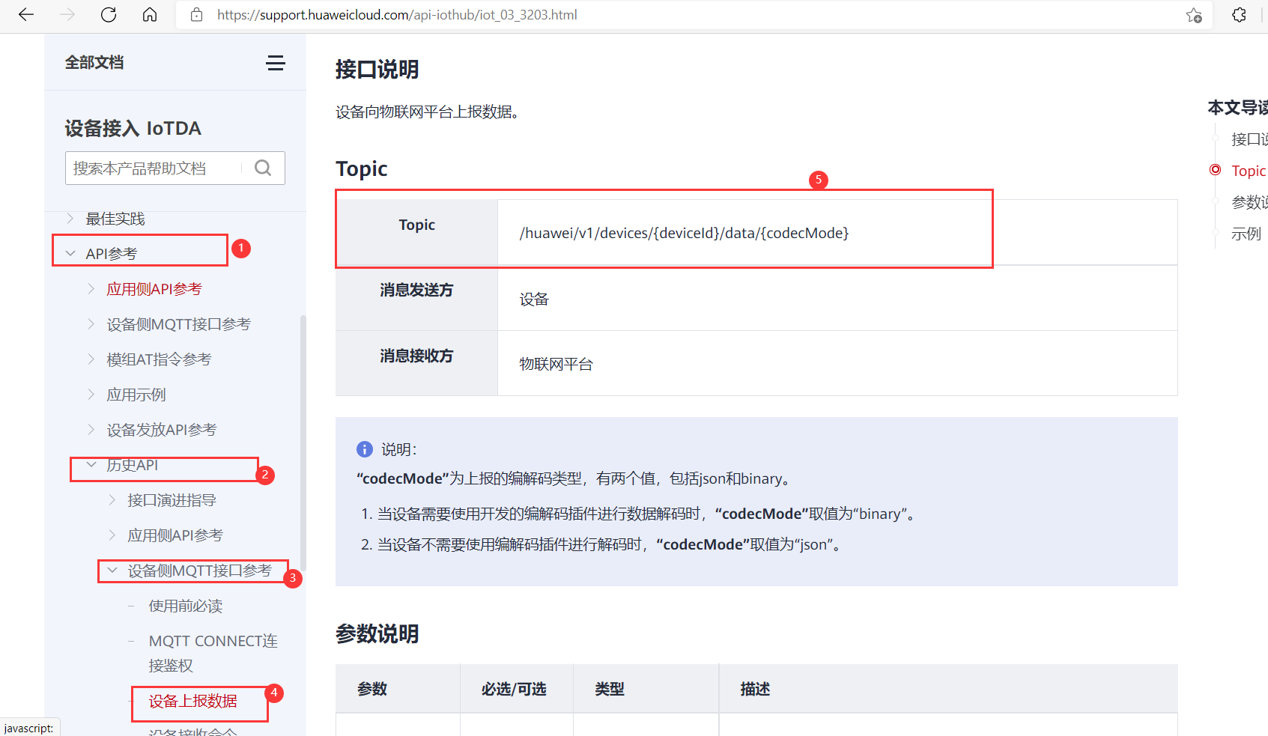Click the 消息发送方 row label
Image resolution: width=1268 pixels, height=736 pixels.
pos(416,290)
